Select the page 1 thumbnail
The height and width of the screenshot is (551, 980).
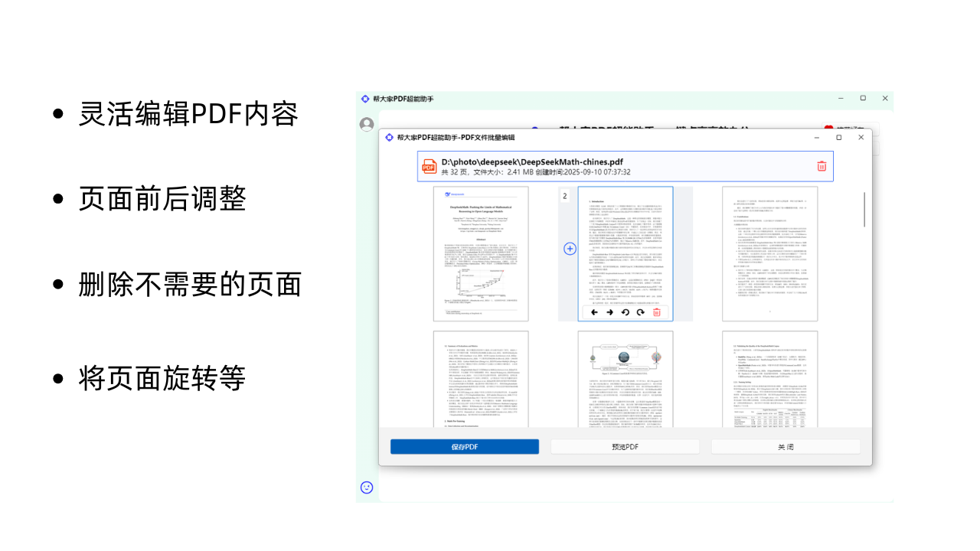pyautogui.click(x=481, y=254)
